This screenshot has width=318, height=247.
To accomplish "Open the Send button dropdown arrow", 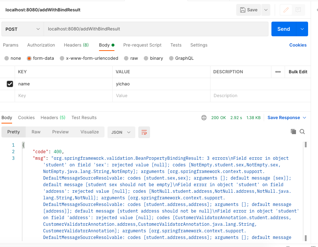I will (x=302, y=29).
